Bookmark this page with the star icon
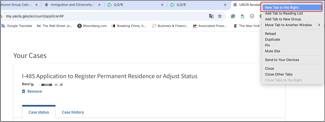 point(220,16)
